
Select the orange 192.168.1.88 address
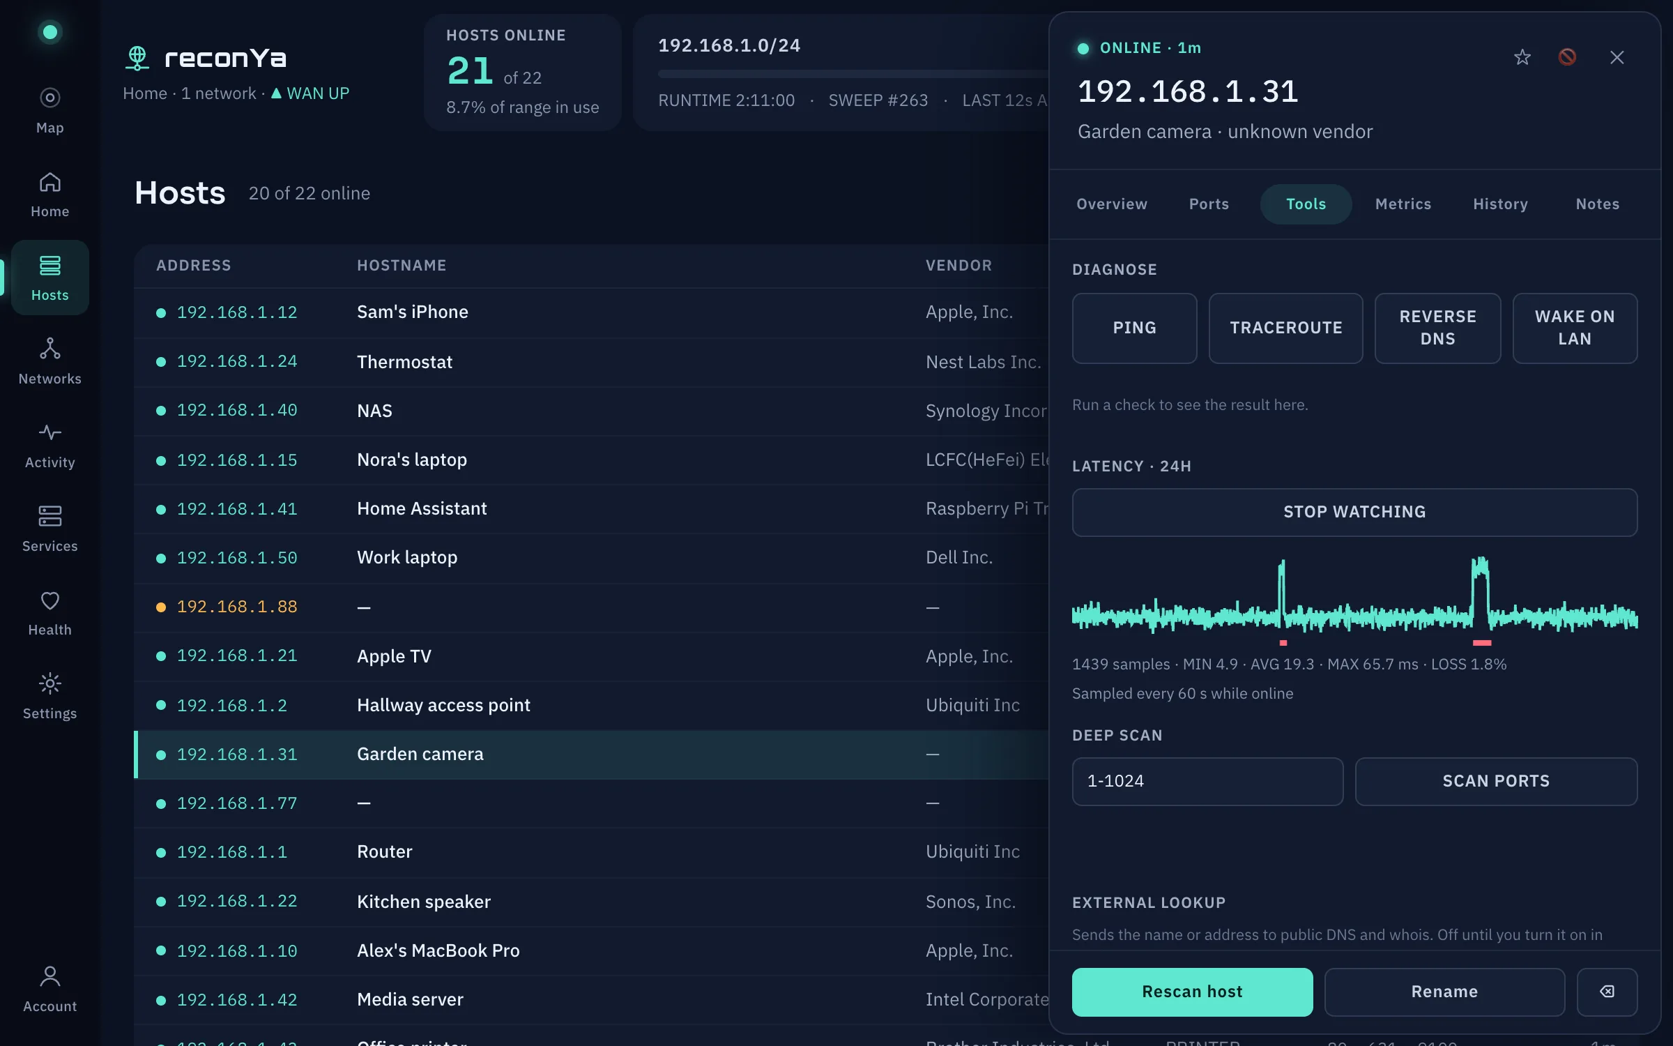point(237,607)
